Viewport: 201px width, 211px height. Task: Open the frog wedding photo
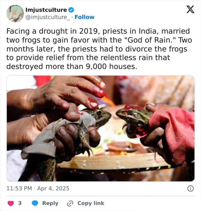point(100,128)
